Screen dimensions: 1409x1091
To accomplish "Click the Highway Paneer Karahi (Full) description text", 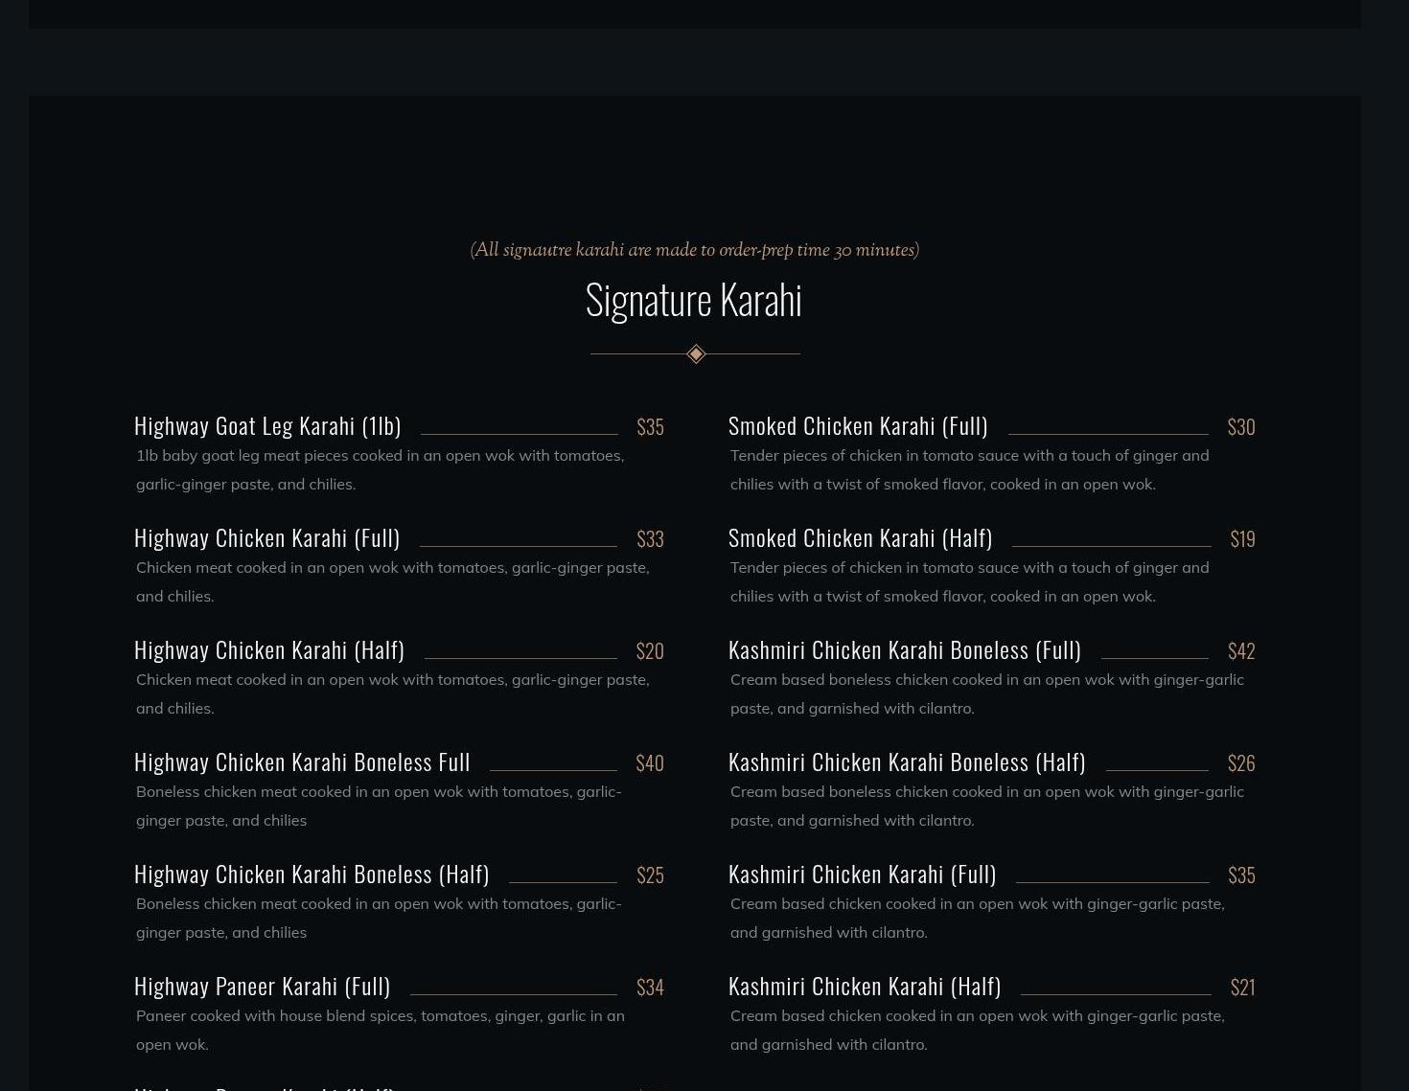I will pos(380,1030).
